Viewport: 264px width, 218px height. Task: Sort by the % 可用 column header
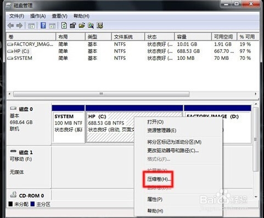click(x=248, y=37)
